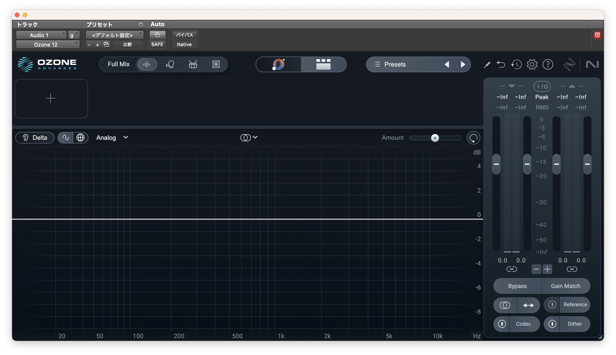Open the help question mark icon

coord(548,64)
